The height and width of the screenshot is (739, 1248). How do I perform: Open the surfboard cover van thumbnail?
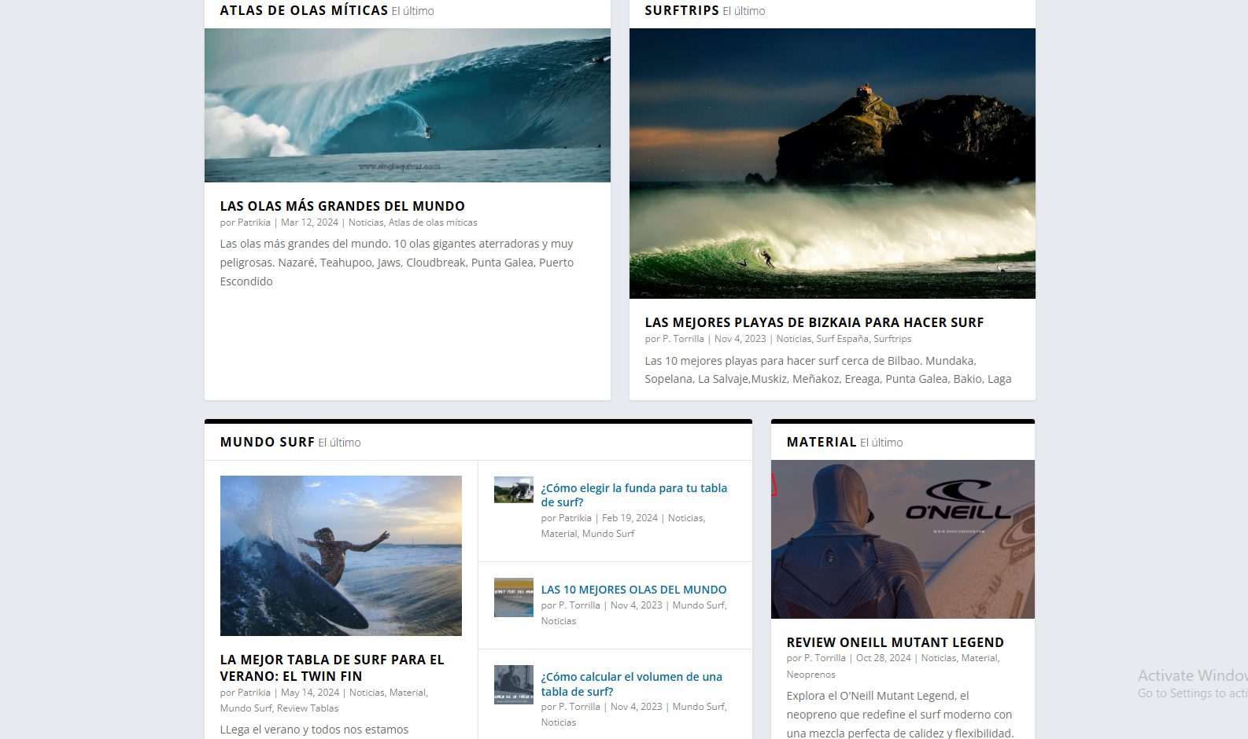513,490
